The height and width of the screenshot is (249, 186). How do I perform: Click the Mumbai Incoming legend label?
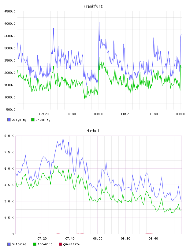(45, 244)
